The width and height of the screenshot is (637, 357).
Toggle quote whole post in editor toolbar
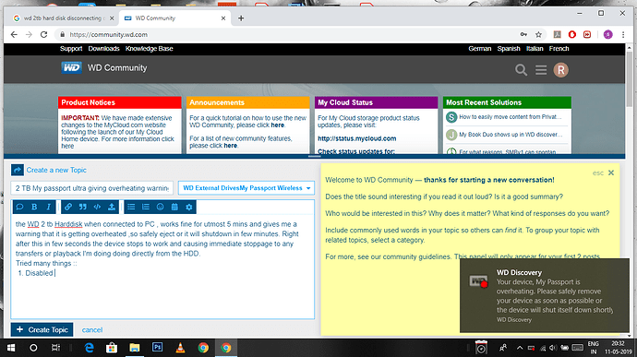pyautogui.click(x=19, y=208)
